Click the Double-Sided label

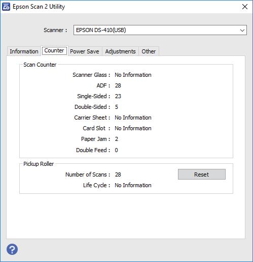click(x=92, y=107)
